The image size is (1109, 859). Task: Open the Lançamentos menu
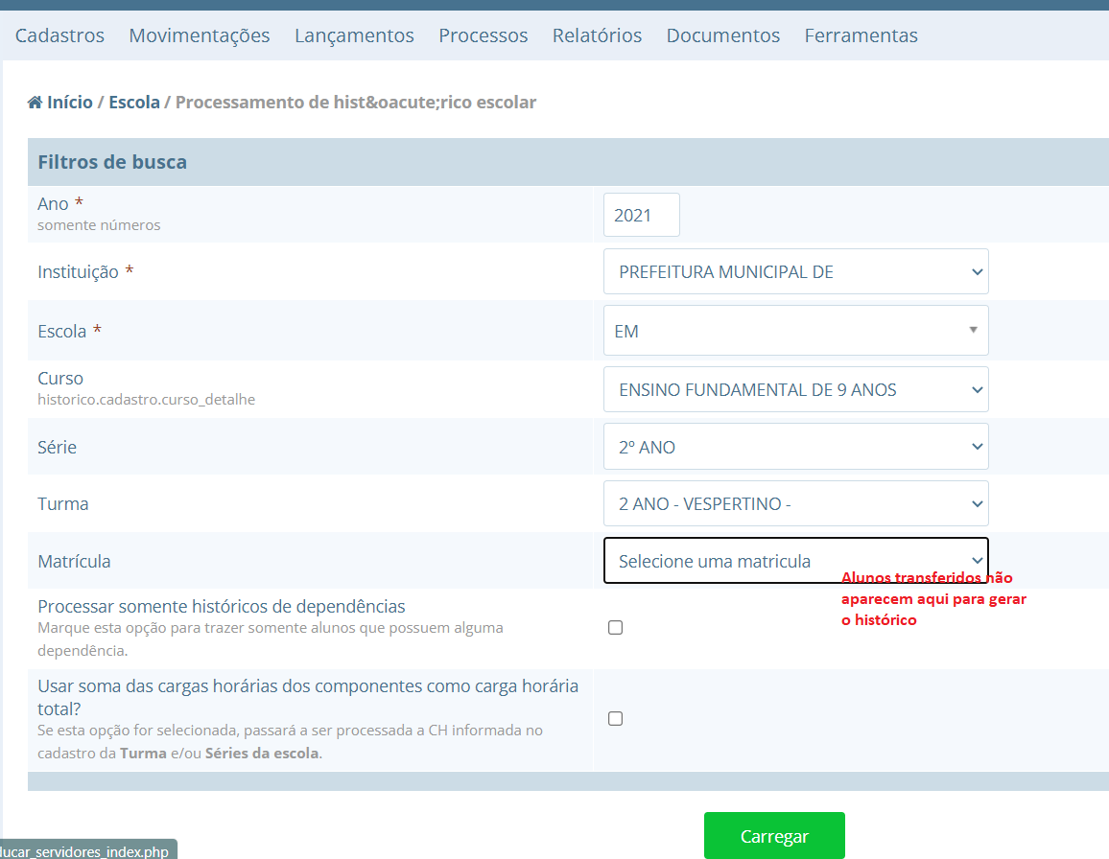(354, 35)
